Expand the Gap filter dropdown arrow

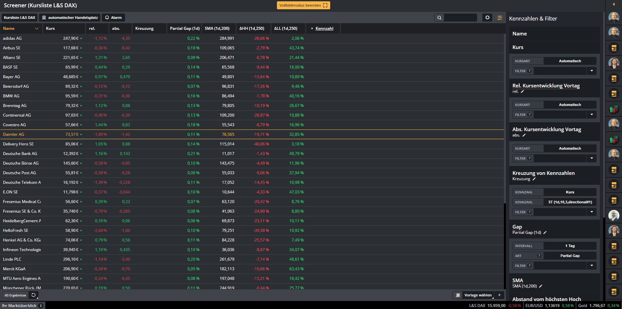(x=592, y=266)
